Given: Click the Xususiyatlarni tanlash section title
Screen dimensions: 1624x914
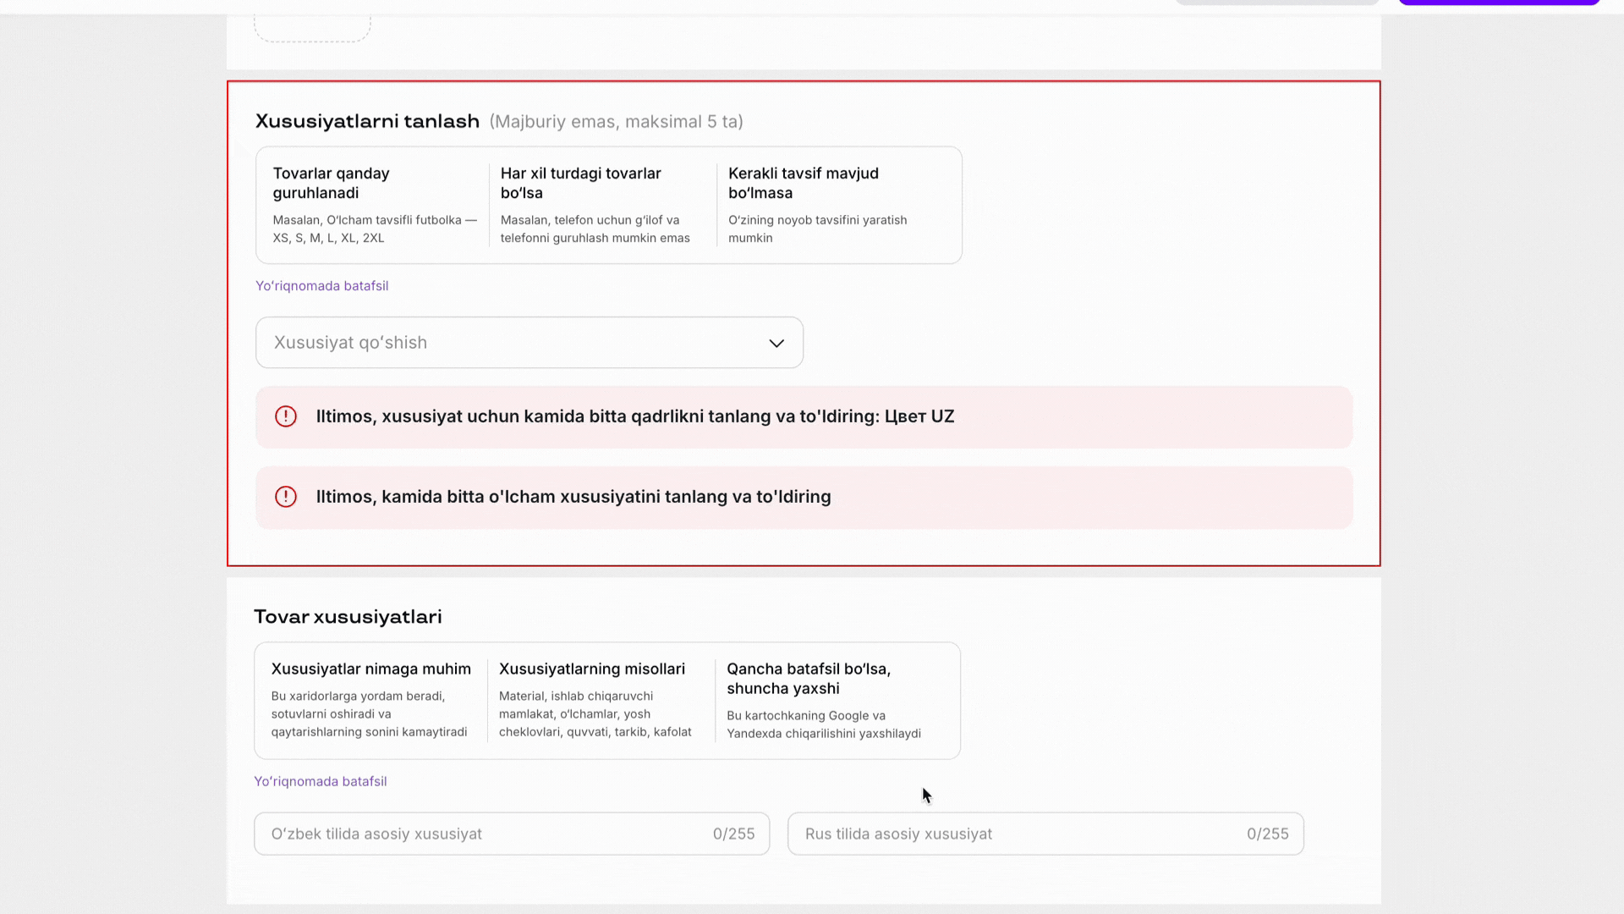Looking at the screenshot, I should tap(367, 121).
